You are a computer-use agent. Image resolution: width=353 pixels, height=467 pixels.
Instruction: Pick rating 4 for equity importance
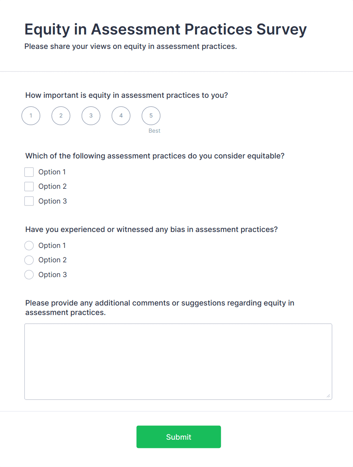click(x=121, y=116)
